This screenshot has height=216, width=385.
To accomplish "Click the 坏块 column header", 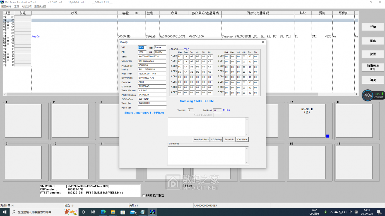I will [303, 13].
